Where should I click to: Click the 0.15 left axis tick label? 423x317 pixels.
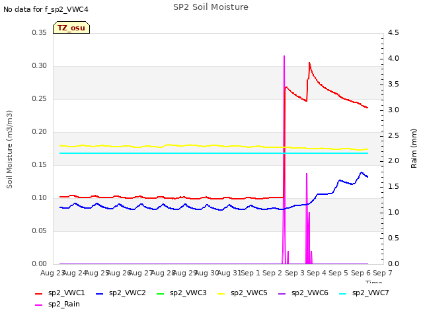point(40,165)
